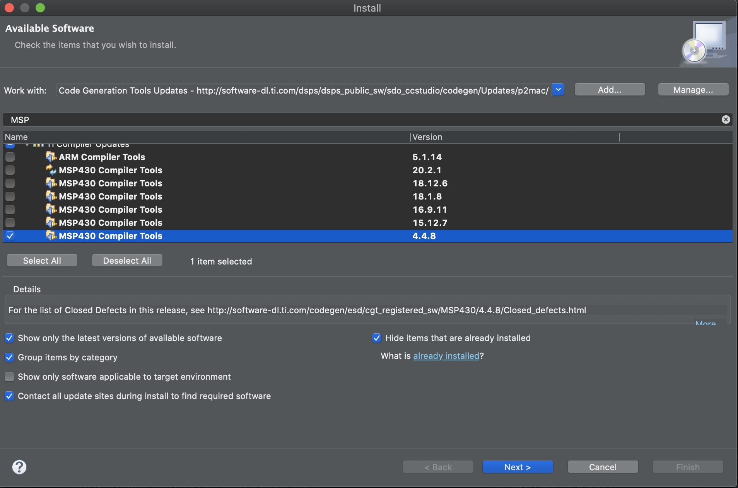Open the Work with repository dropdown
738x488 pixels.
(x=558, y=90)
